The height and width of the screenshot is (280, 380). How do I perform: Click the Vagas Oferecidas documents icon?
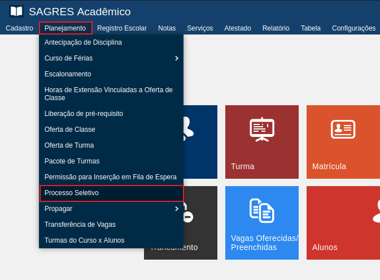[261, 210]
